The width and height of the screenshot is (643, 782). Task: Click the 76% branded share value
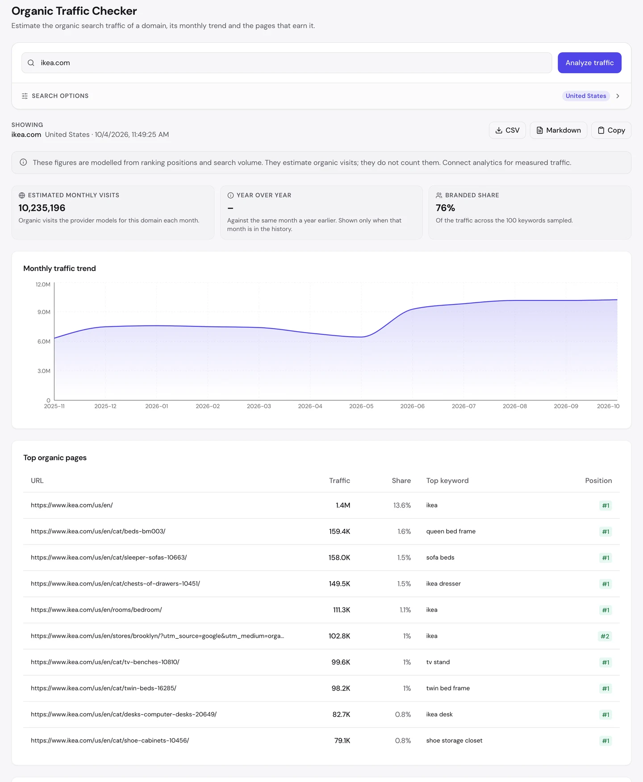445,208
